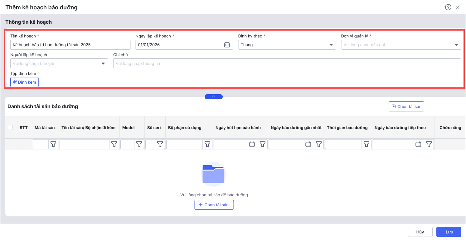Click filter icon in Mã tài sản column
The width and height of the screenshot is (466, 240).
[54, 144]
